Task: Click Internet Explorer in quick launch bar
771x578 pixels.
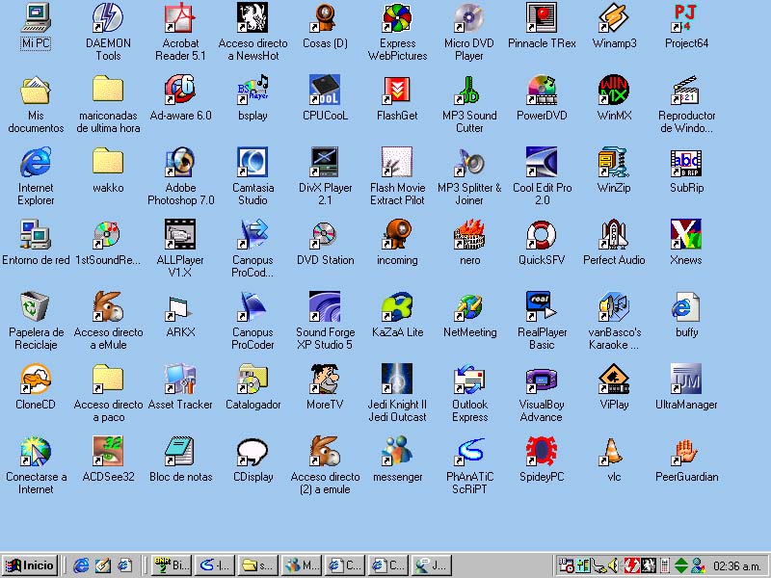Action: coord(82,565)
